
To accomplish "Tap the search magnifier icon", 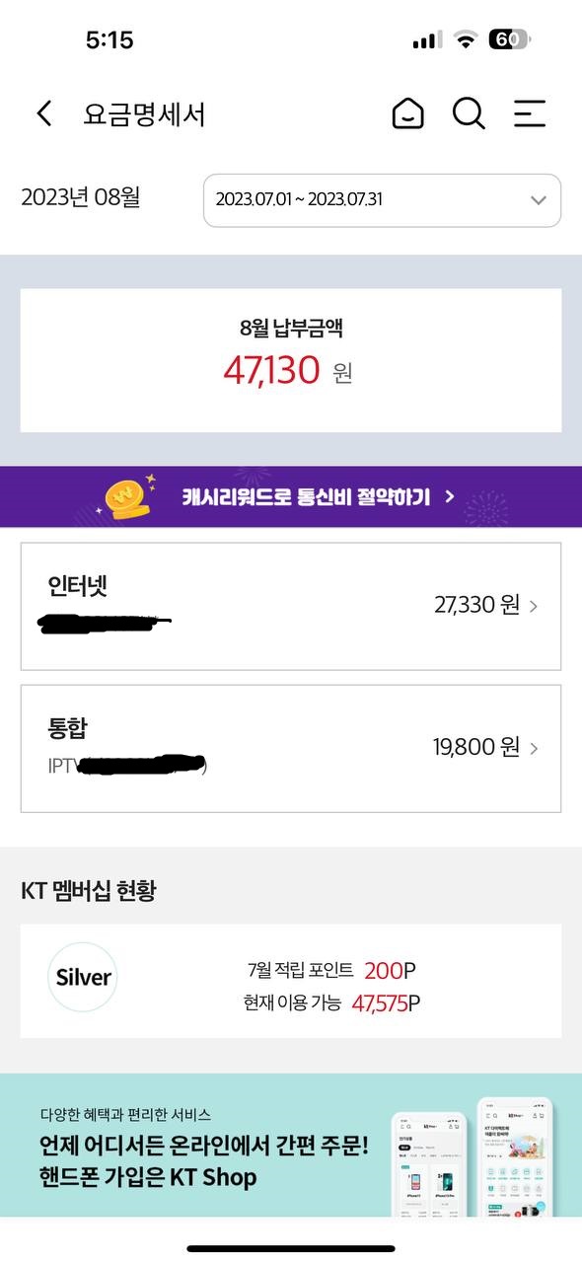I will tap(469, 113).
